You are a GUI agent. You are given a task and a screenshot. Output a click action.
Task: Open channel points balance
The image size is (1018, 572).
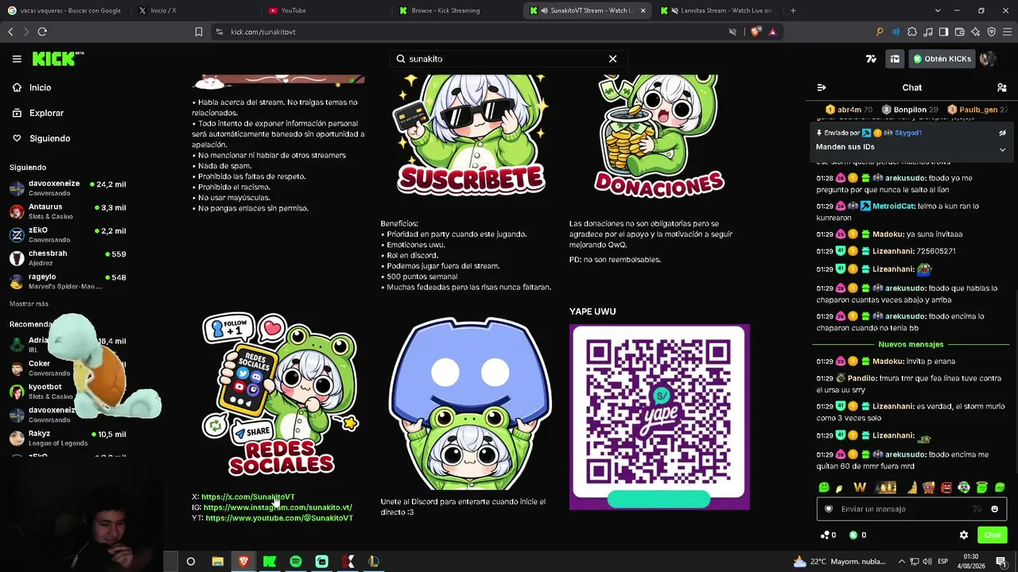(x=828, y=535)
